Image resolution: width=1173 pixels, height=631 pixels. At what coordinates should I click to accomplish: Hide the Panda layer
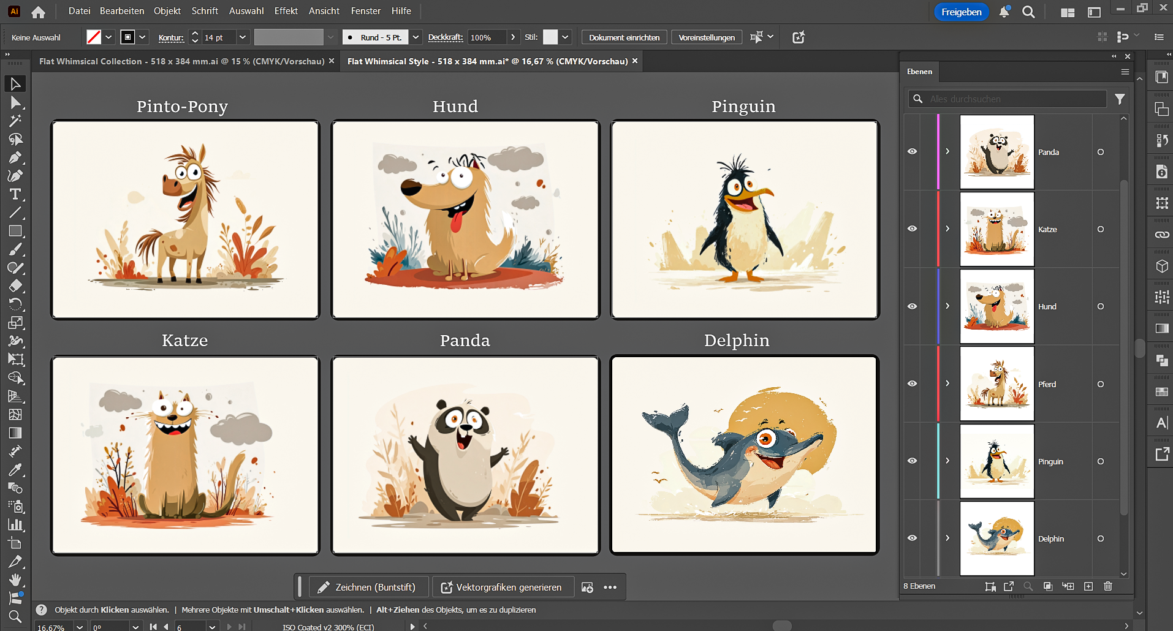(912, 151)
